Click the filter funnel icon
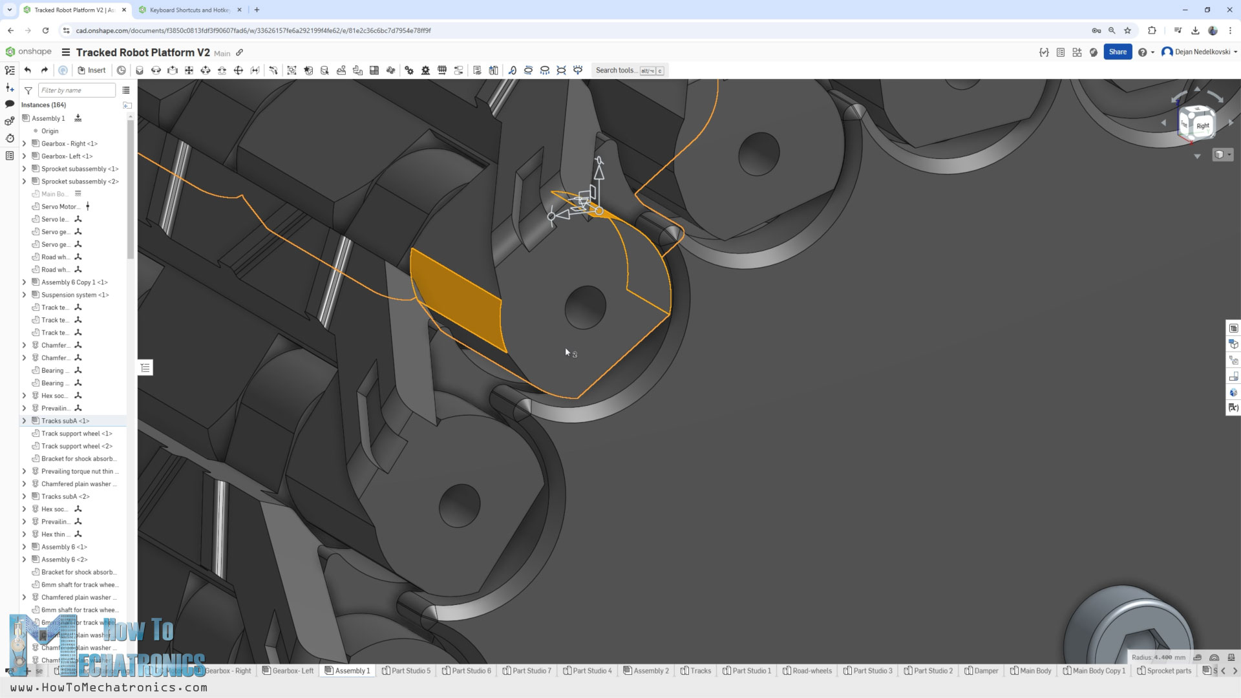 tap(28, 90)
